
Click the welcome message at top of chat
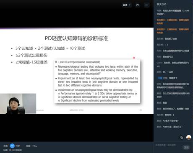173,12
